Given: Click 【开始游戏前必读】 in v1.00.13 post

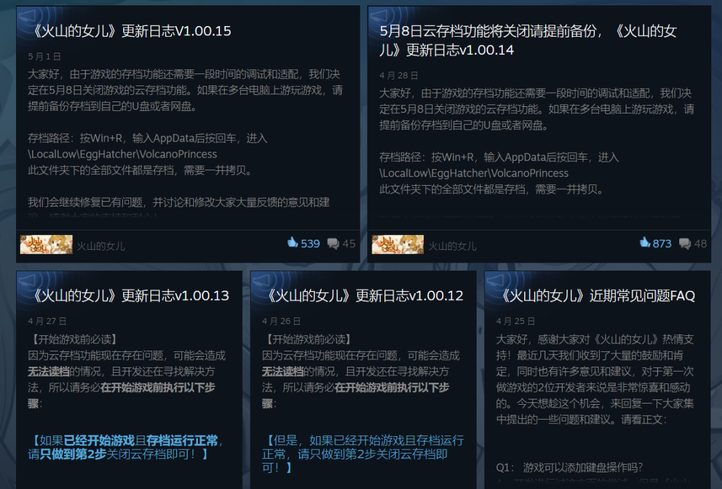Looking at the screenshot, I should (74, 339).
